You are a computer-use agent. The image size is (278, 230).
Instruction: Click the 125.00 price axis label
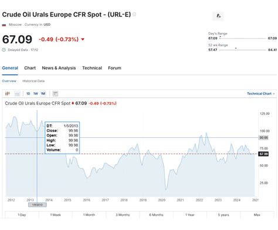[265, 114]
